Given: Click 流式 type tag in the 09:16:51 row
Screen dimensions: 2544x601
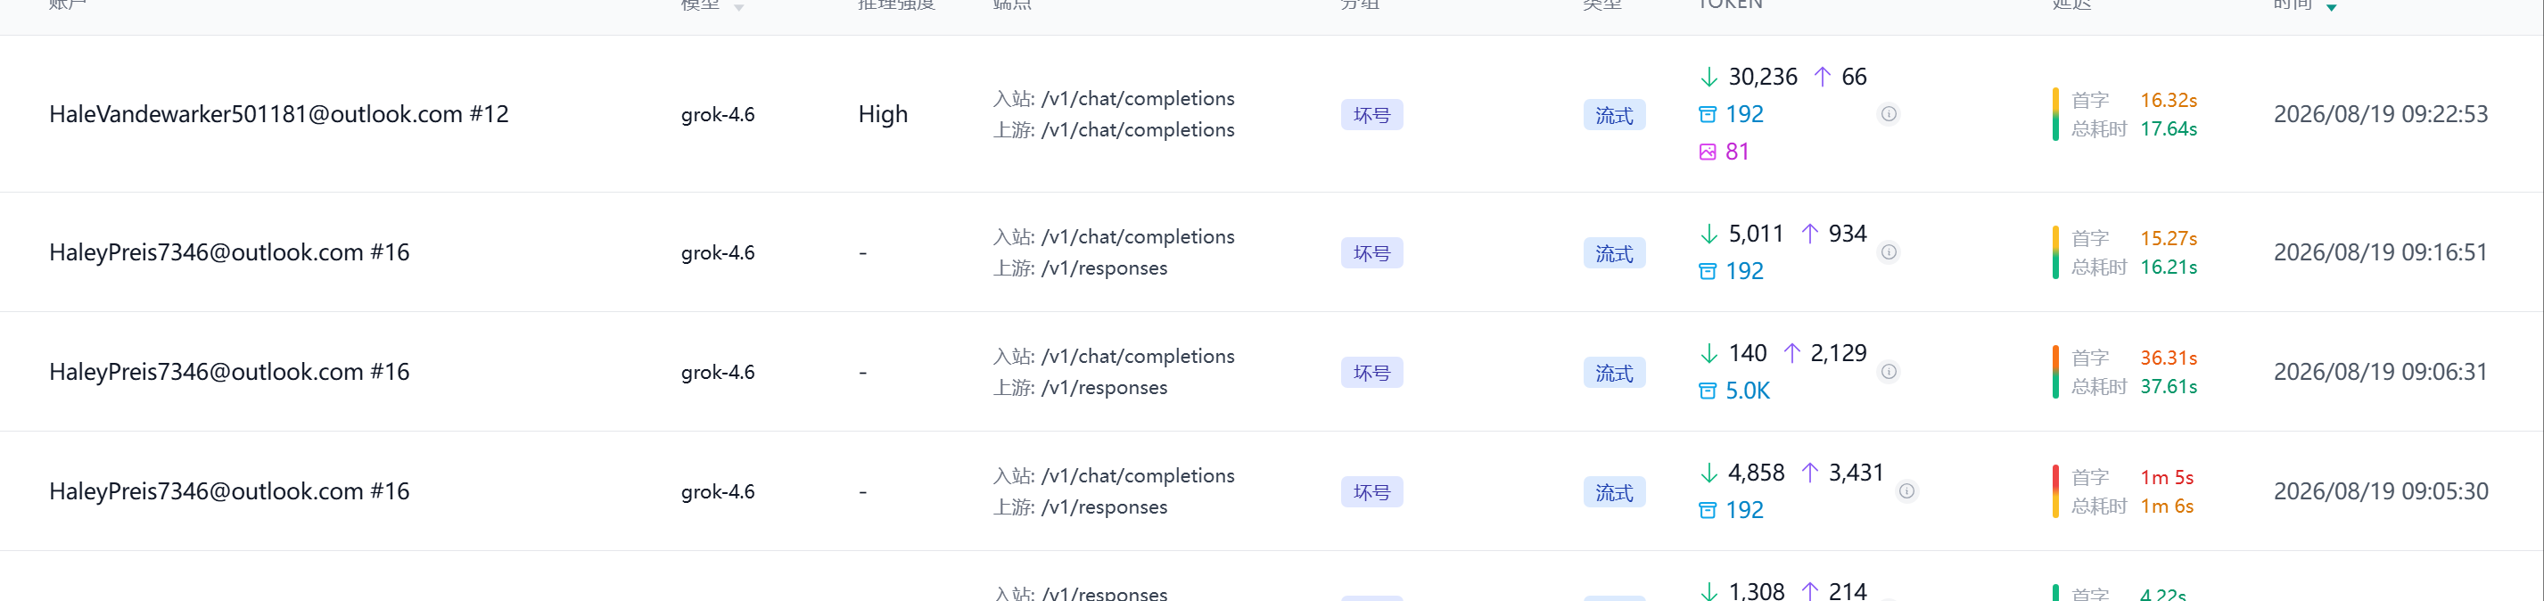Looking at the screenshot, I should 1615,253.
